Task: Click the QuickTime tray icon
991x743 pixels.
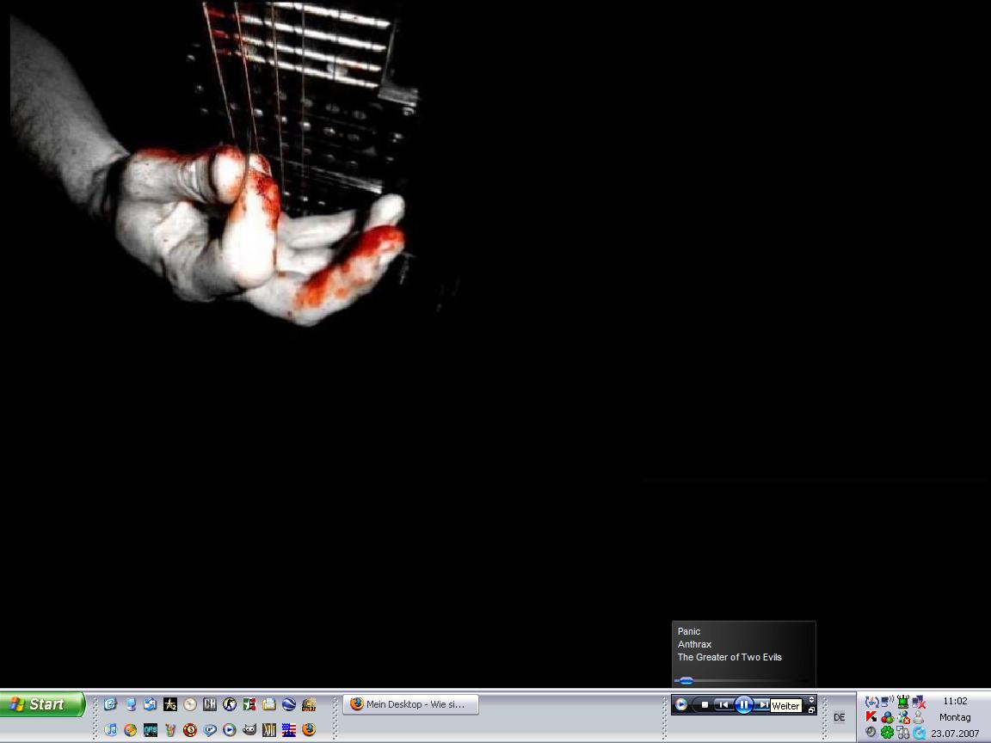Action: 920,733
